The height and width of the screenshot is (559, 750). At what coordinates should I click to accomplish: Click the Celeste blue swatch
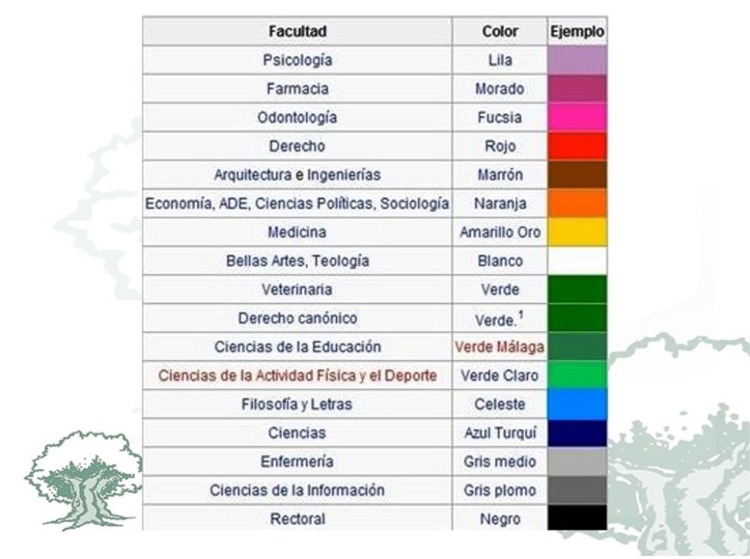click(577, 404)
